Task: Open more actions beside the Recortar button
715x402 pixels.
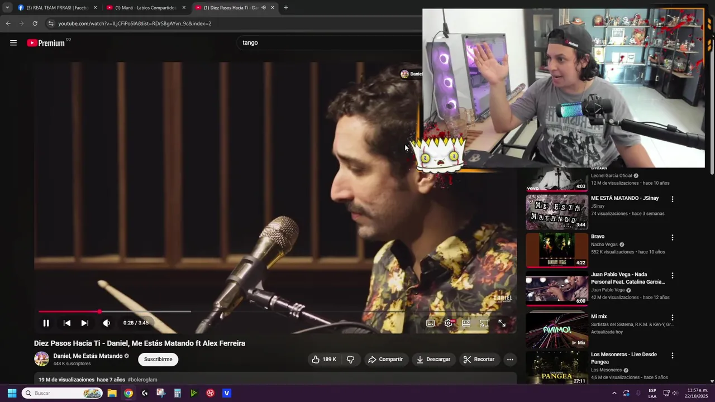Action: pos(510,360)
